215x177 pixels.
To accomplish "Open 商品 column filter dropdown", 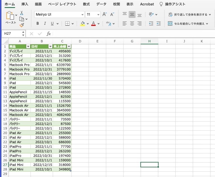I will [28, 47].
